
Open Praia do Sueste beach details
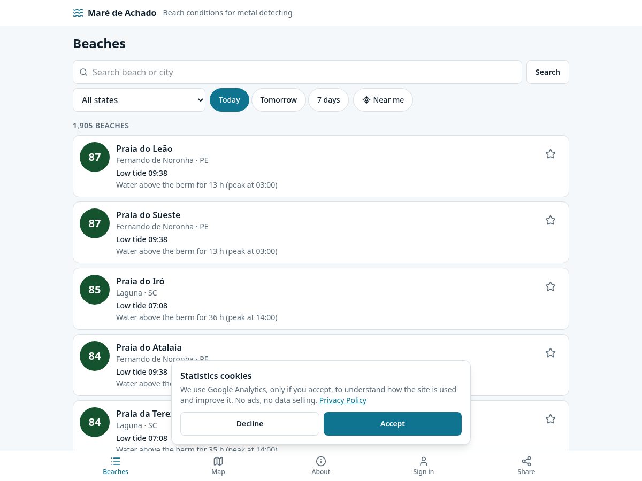pos(321,232)
